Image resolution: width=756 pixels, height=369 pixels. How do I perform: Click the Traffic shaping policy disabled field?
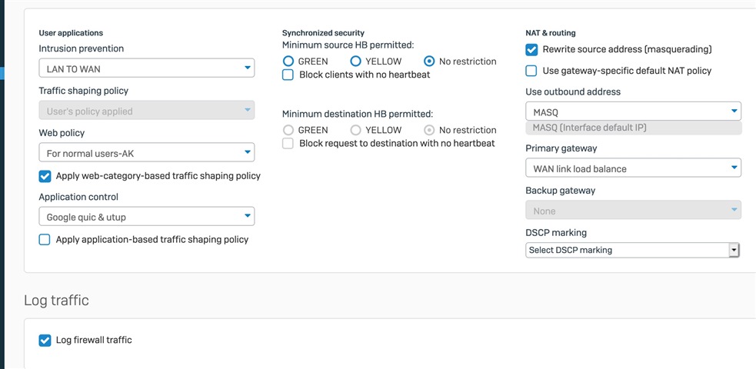pos(147,110)
